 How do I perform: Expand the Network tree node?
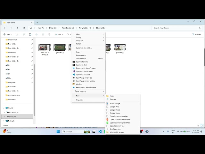click(4, 121)
